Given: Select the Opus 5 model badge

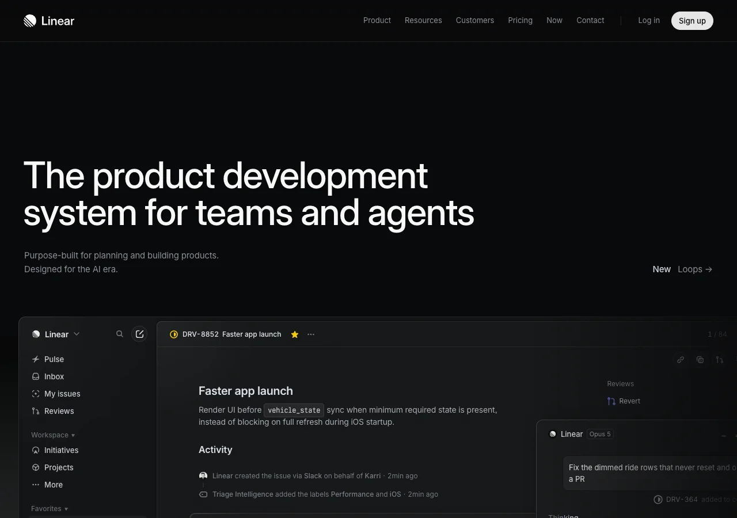Looking at the screenshot, I should coord(600,434).
